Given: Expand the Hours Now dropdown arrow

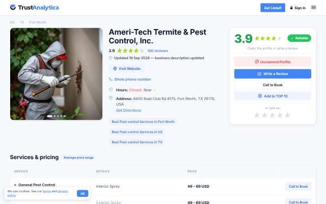Looking at the screenshot, I should (x=154, y=90).
